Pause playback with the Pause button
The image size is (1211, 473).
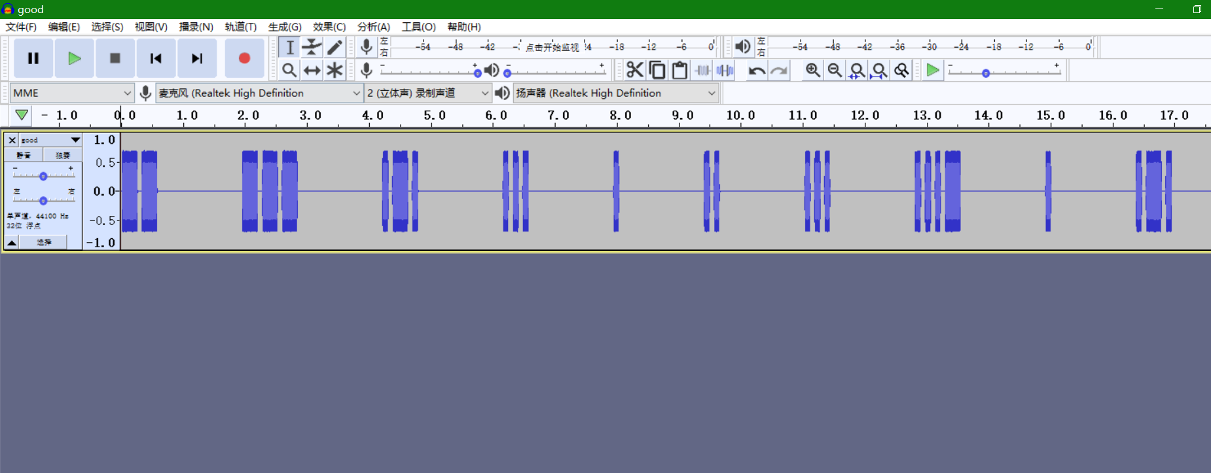coord(33,58)
